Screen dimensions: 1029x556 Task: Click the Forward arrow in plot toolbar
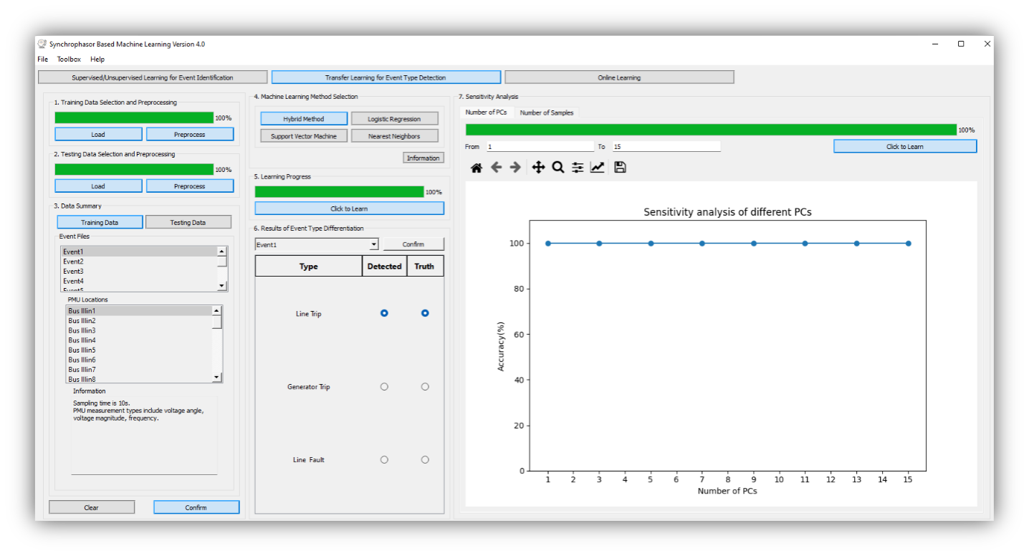point(515,168)
